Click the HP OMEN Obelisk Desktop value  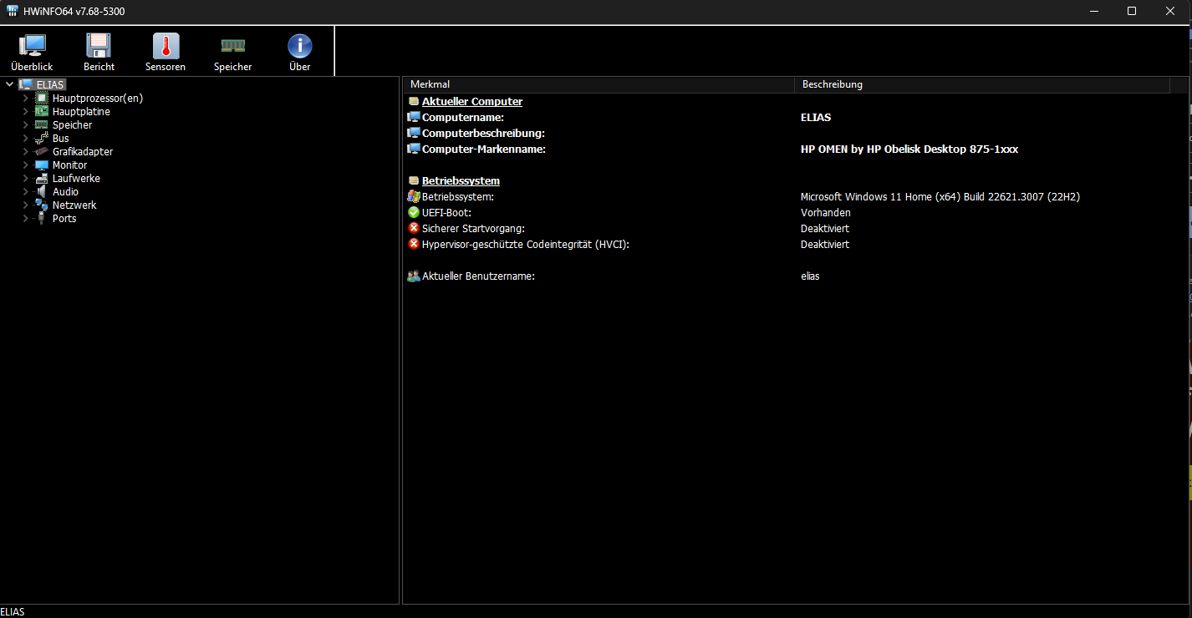[x=909, y=149]
